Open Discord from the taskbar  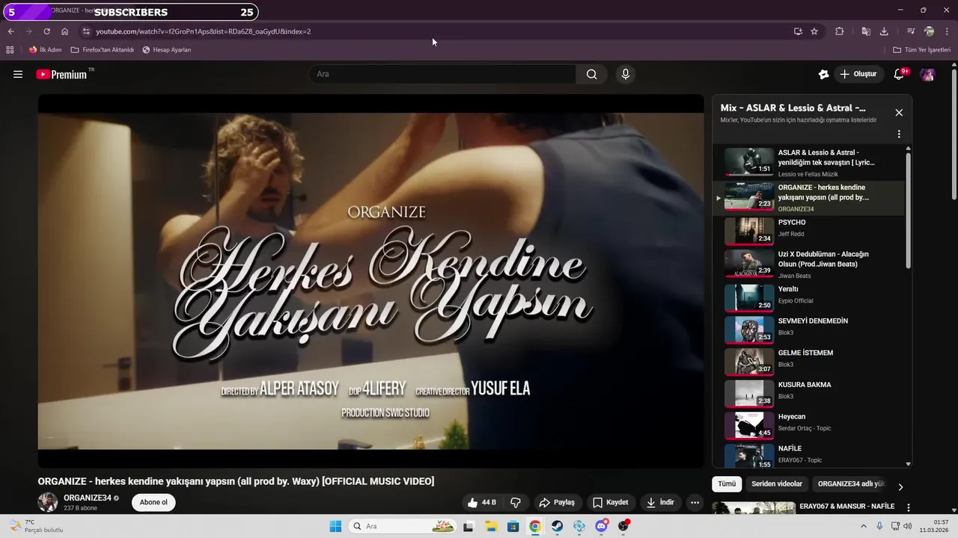[601, 526]
